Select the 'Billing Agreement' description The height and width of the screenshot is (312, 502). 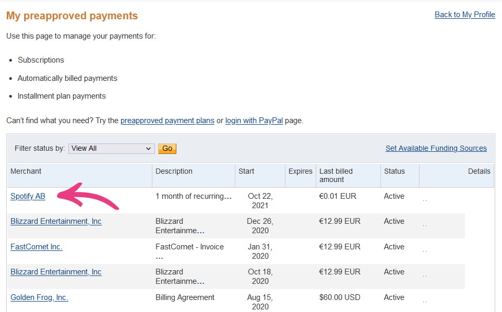pos(185,297)
